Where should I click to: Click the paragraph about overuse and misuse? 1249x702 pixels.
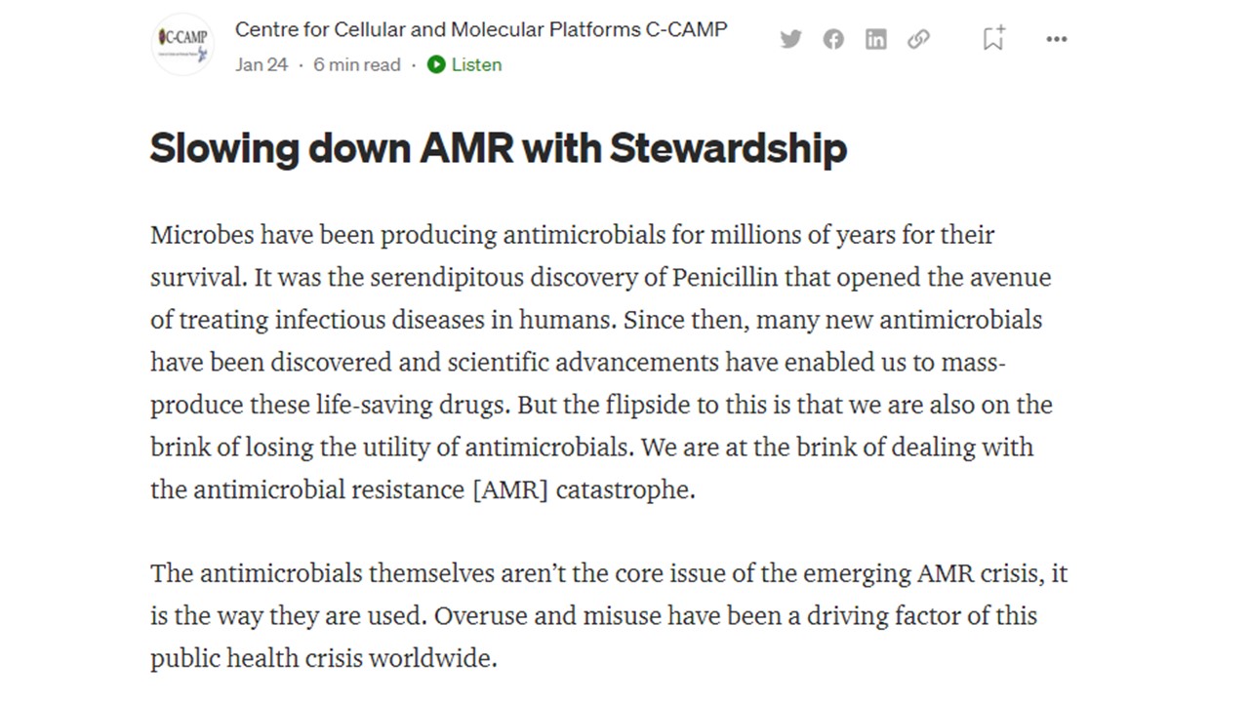609,616
